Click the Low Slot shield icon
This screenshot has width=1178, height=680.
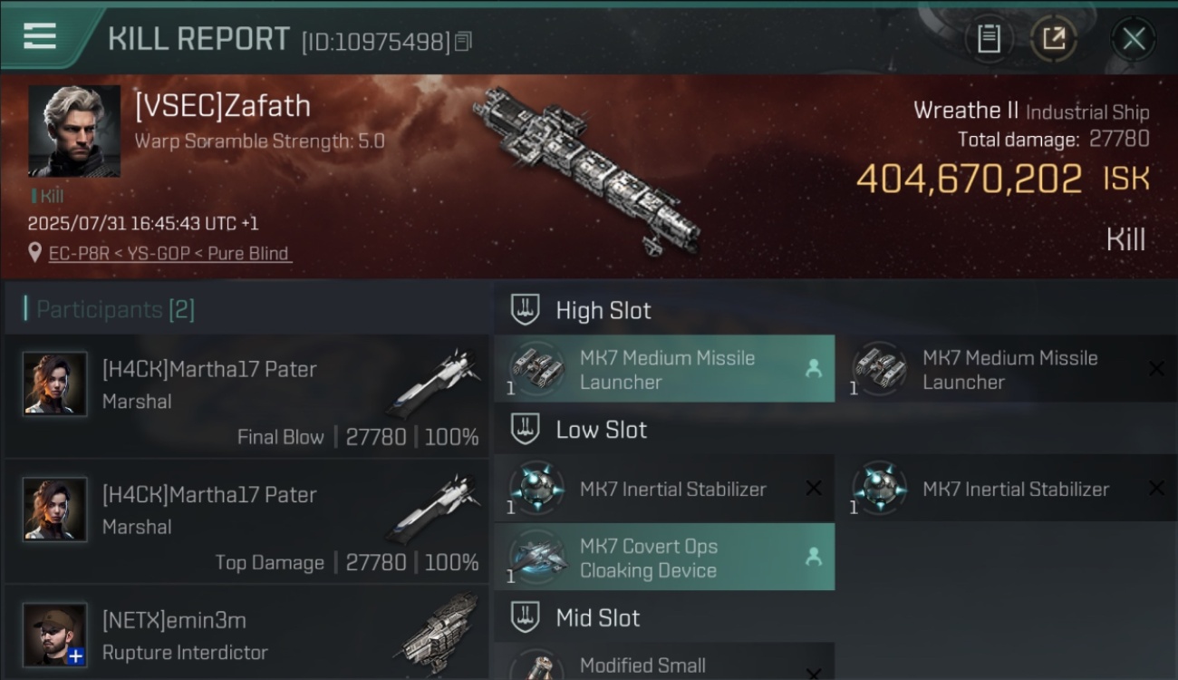click(x=525, y=429)
